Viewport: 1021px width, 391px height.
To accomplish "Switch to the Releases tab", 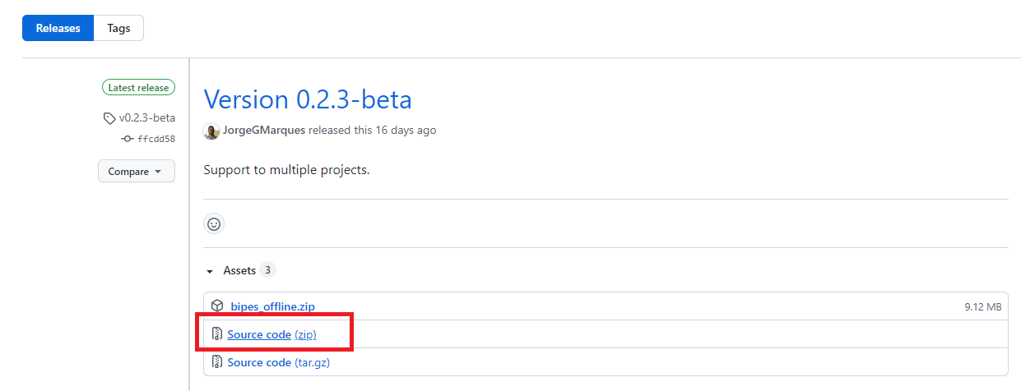I will tap(58, 28).
